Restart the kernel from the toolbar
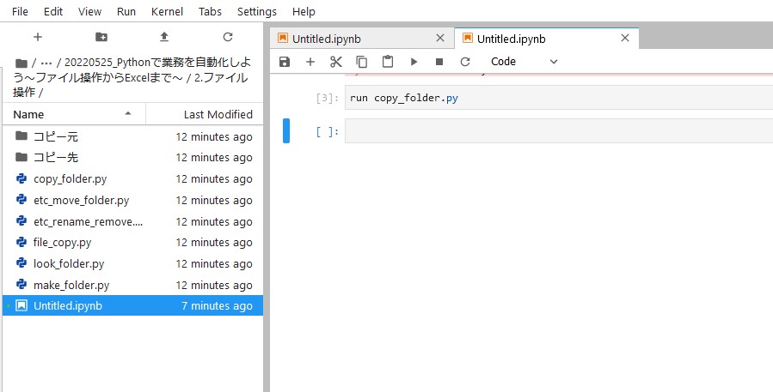The image size is (773, 392). click(x=465, y=62)
